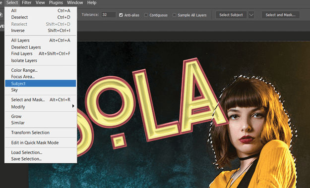Click the Tolerance value field
This screenshot has height=188, width=310.
point(108,15)
